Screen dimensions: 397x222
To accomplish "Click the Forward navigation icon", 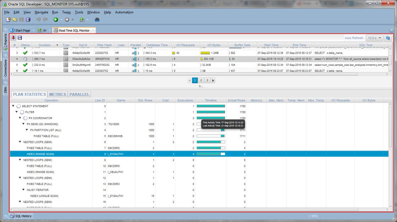I will [x=67, y=20].
